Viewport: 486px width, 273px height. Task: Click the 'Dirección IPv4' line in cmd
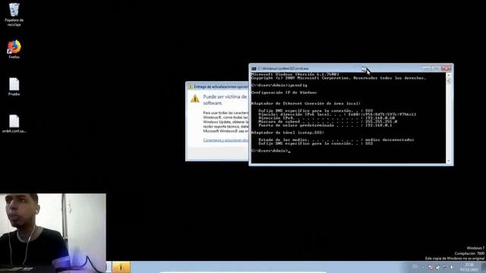point(327,118)
